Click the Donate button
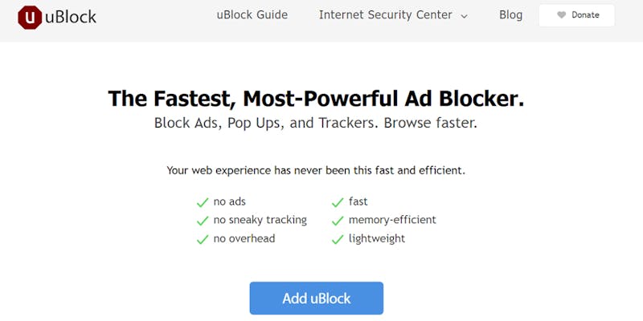The image size is (643, 321). click(x=576, y=15)
